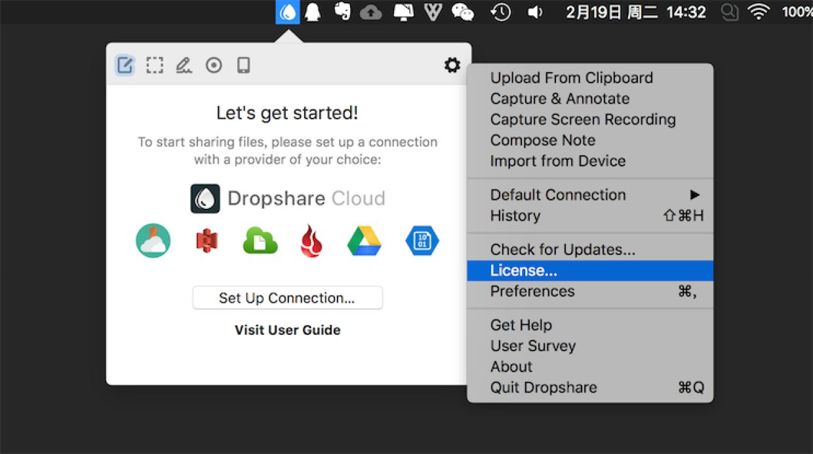Choose Get Help menu item
The height and width of the screenshot is (454, 813).
click(590, 326)
